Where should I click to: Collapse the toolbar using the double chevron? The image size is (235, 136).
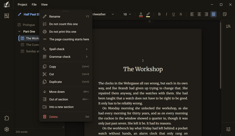[x=150, y=22]
